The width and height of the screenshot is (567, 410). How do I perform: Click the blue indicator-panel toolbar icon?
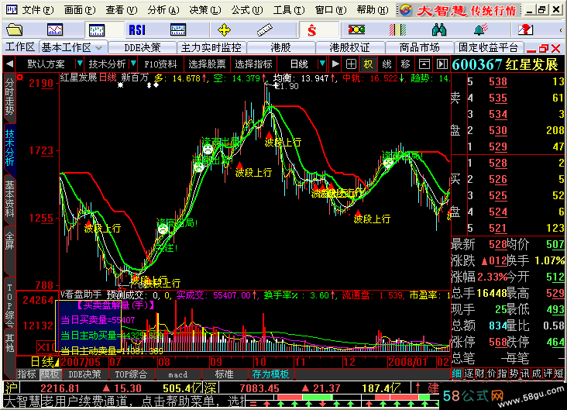[x=178, y=29]
